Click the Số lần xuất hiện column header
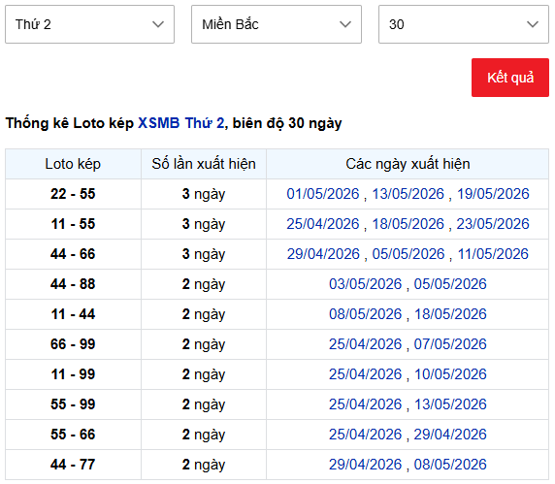The width and height of the screenshot is (555, 484). click(204, 164)
